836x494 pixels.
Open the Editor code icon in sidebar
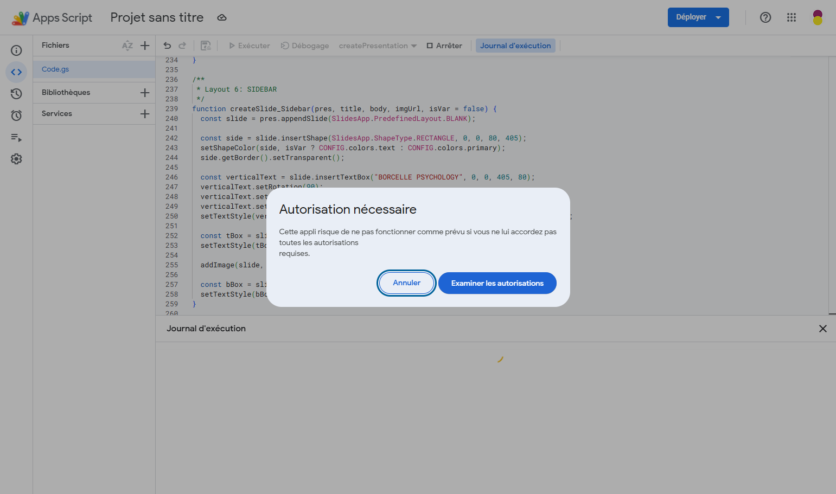16,72
